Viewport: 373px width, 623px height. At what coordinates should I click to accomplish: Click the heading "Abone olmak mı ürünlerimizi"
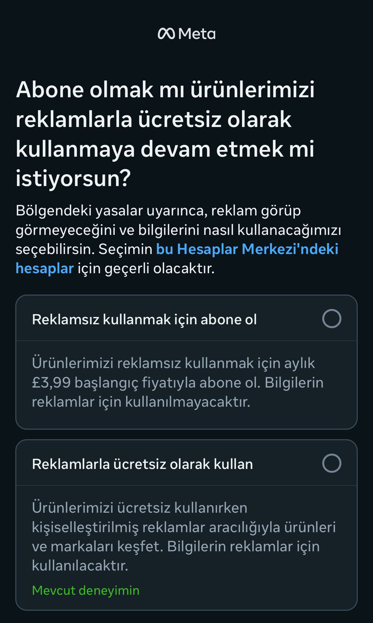pyautogui.click(x=165, y=89)
